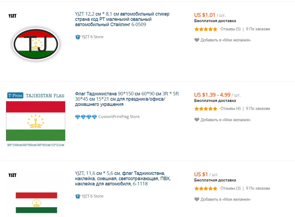Click star rating of 11,6 см flag sticker

coord(206,189)
